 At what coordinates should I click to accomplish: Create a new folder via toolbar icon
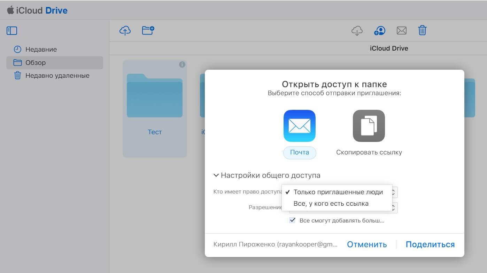click(148, 31)
